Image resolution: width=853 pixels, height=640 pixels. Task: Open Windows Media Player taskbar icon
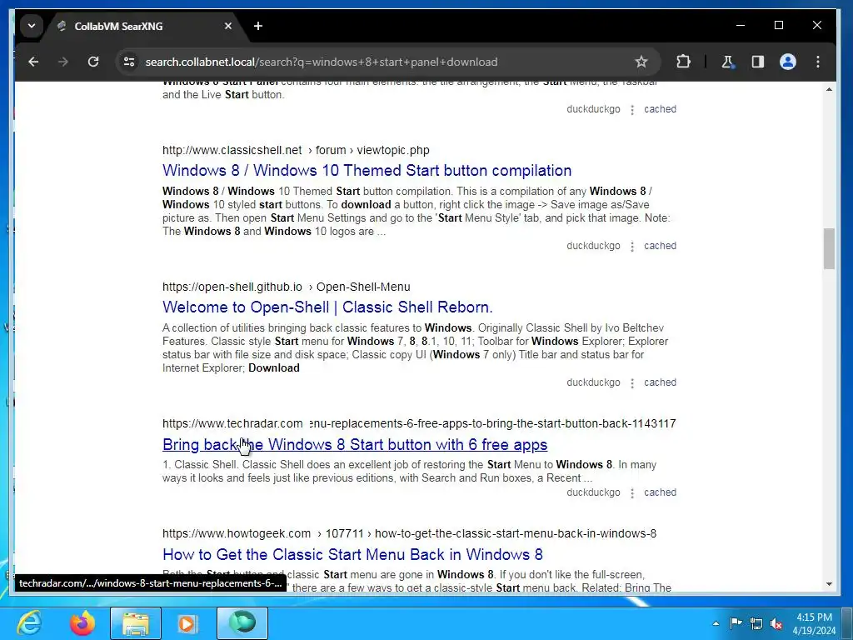(x=188, y=623)
